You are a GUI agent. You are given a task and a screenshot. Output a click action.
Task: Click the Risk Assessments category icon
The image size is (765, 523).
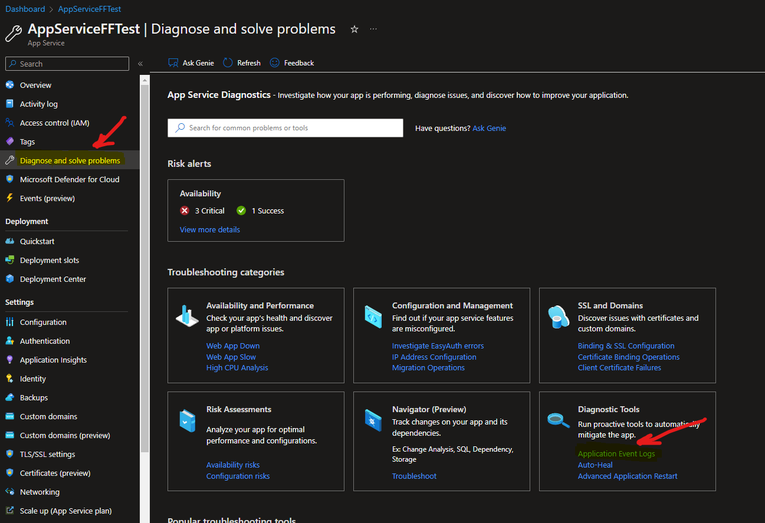point(187,420)
